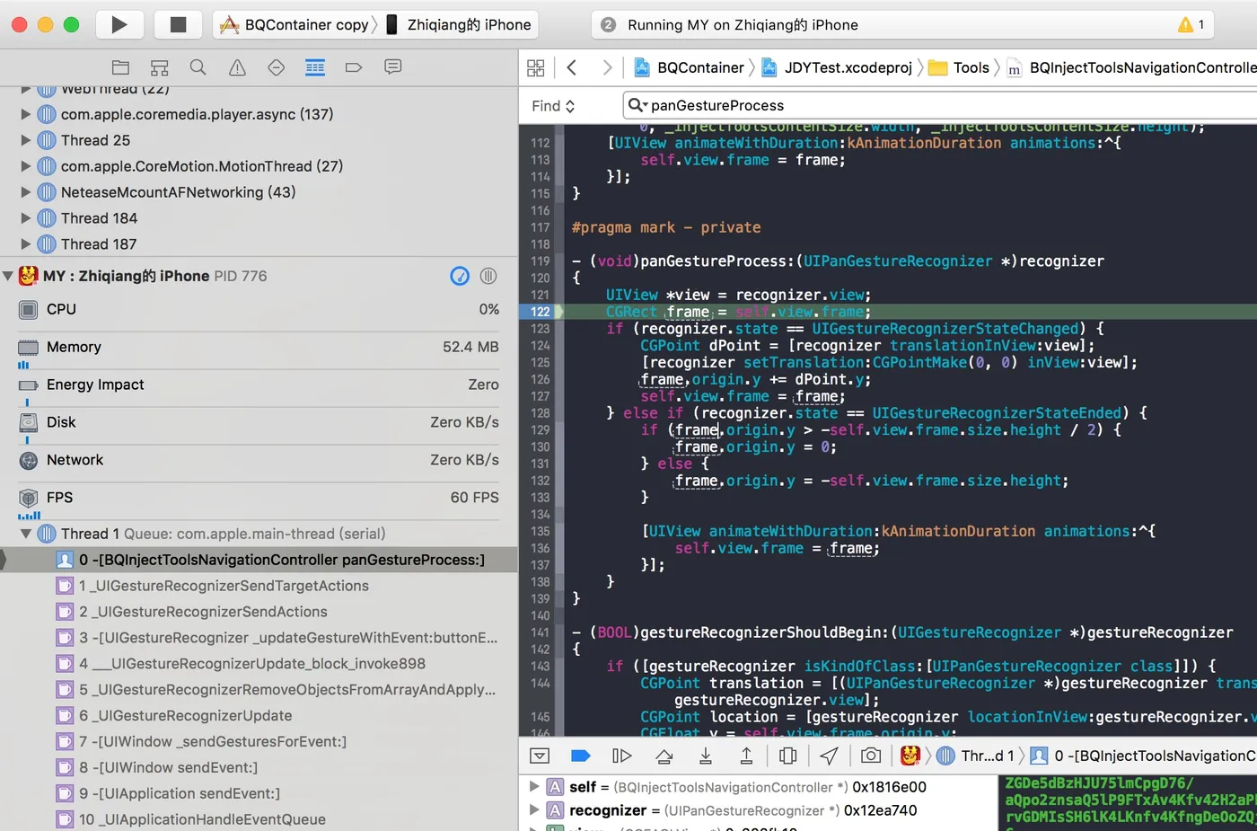This screenshot has height=831, width=1257.
Task: Click JDYTest.xcodeproj in the jump bar
Action: (x=837, y=67)
